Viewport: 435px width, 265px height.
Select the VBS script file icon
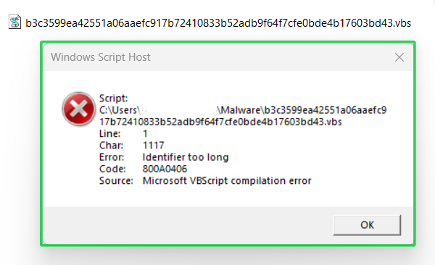pos(14,22)
